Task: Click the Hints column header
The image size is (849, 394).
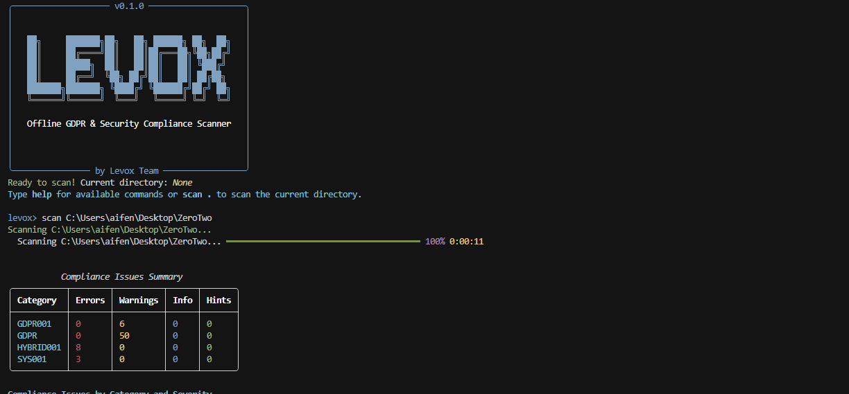Action: point(218,301)
